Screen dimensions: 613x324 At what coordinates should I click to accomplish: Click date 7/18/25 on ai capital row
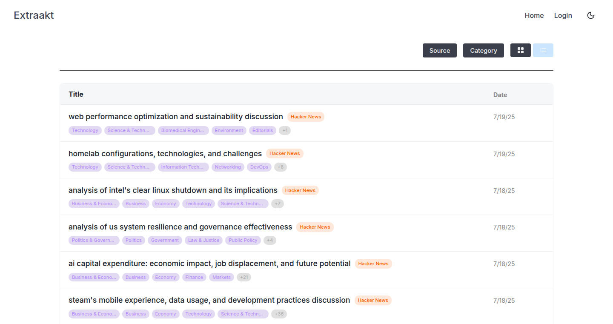click(x=504, y=264)
